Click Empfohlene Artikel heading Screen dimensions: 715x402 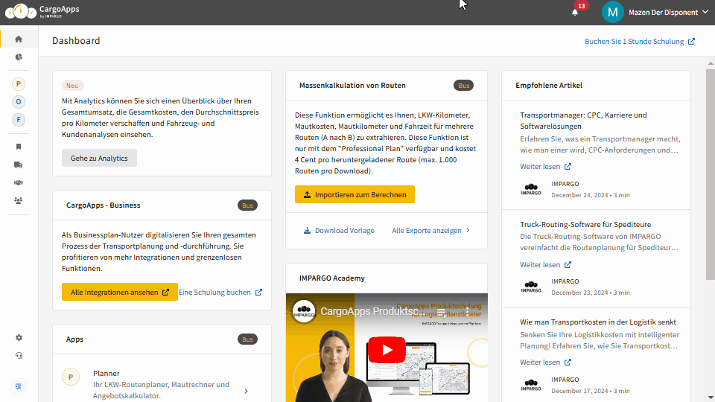click(x=549, y=85)
